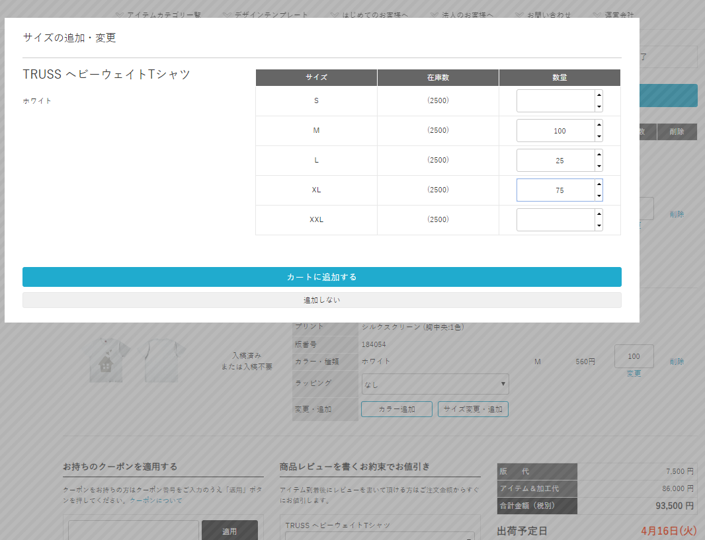
Task: Increase the XL size quantity with up arrow
Action: click(x=599, y=184)
